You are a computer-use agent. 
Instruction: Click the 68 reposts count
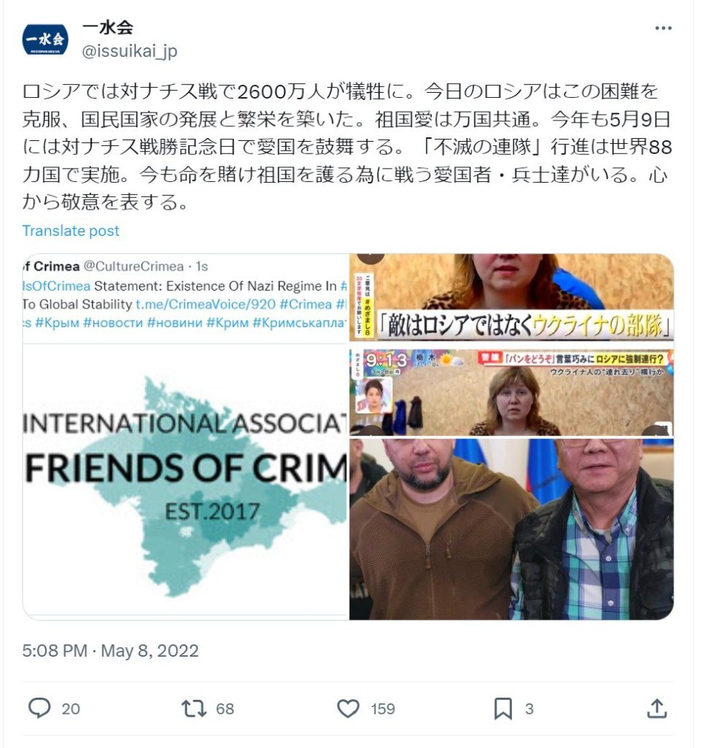coord(225,709)
